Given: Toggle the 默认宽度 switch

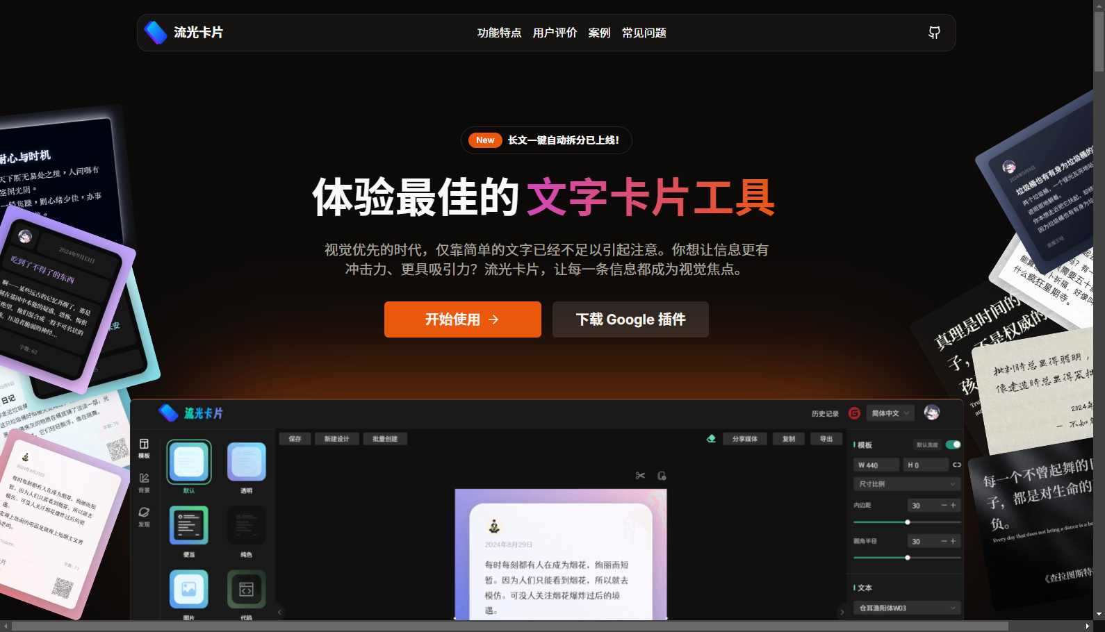Looking at the screenshot, I should point(953,444).
